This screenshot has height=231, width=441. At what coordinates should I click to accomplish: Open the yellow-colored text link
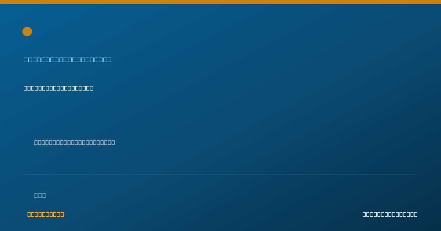pyautogui.click(x=46, y=214)
